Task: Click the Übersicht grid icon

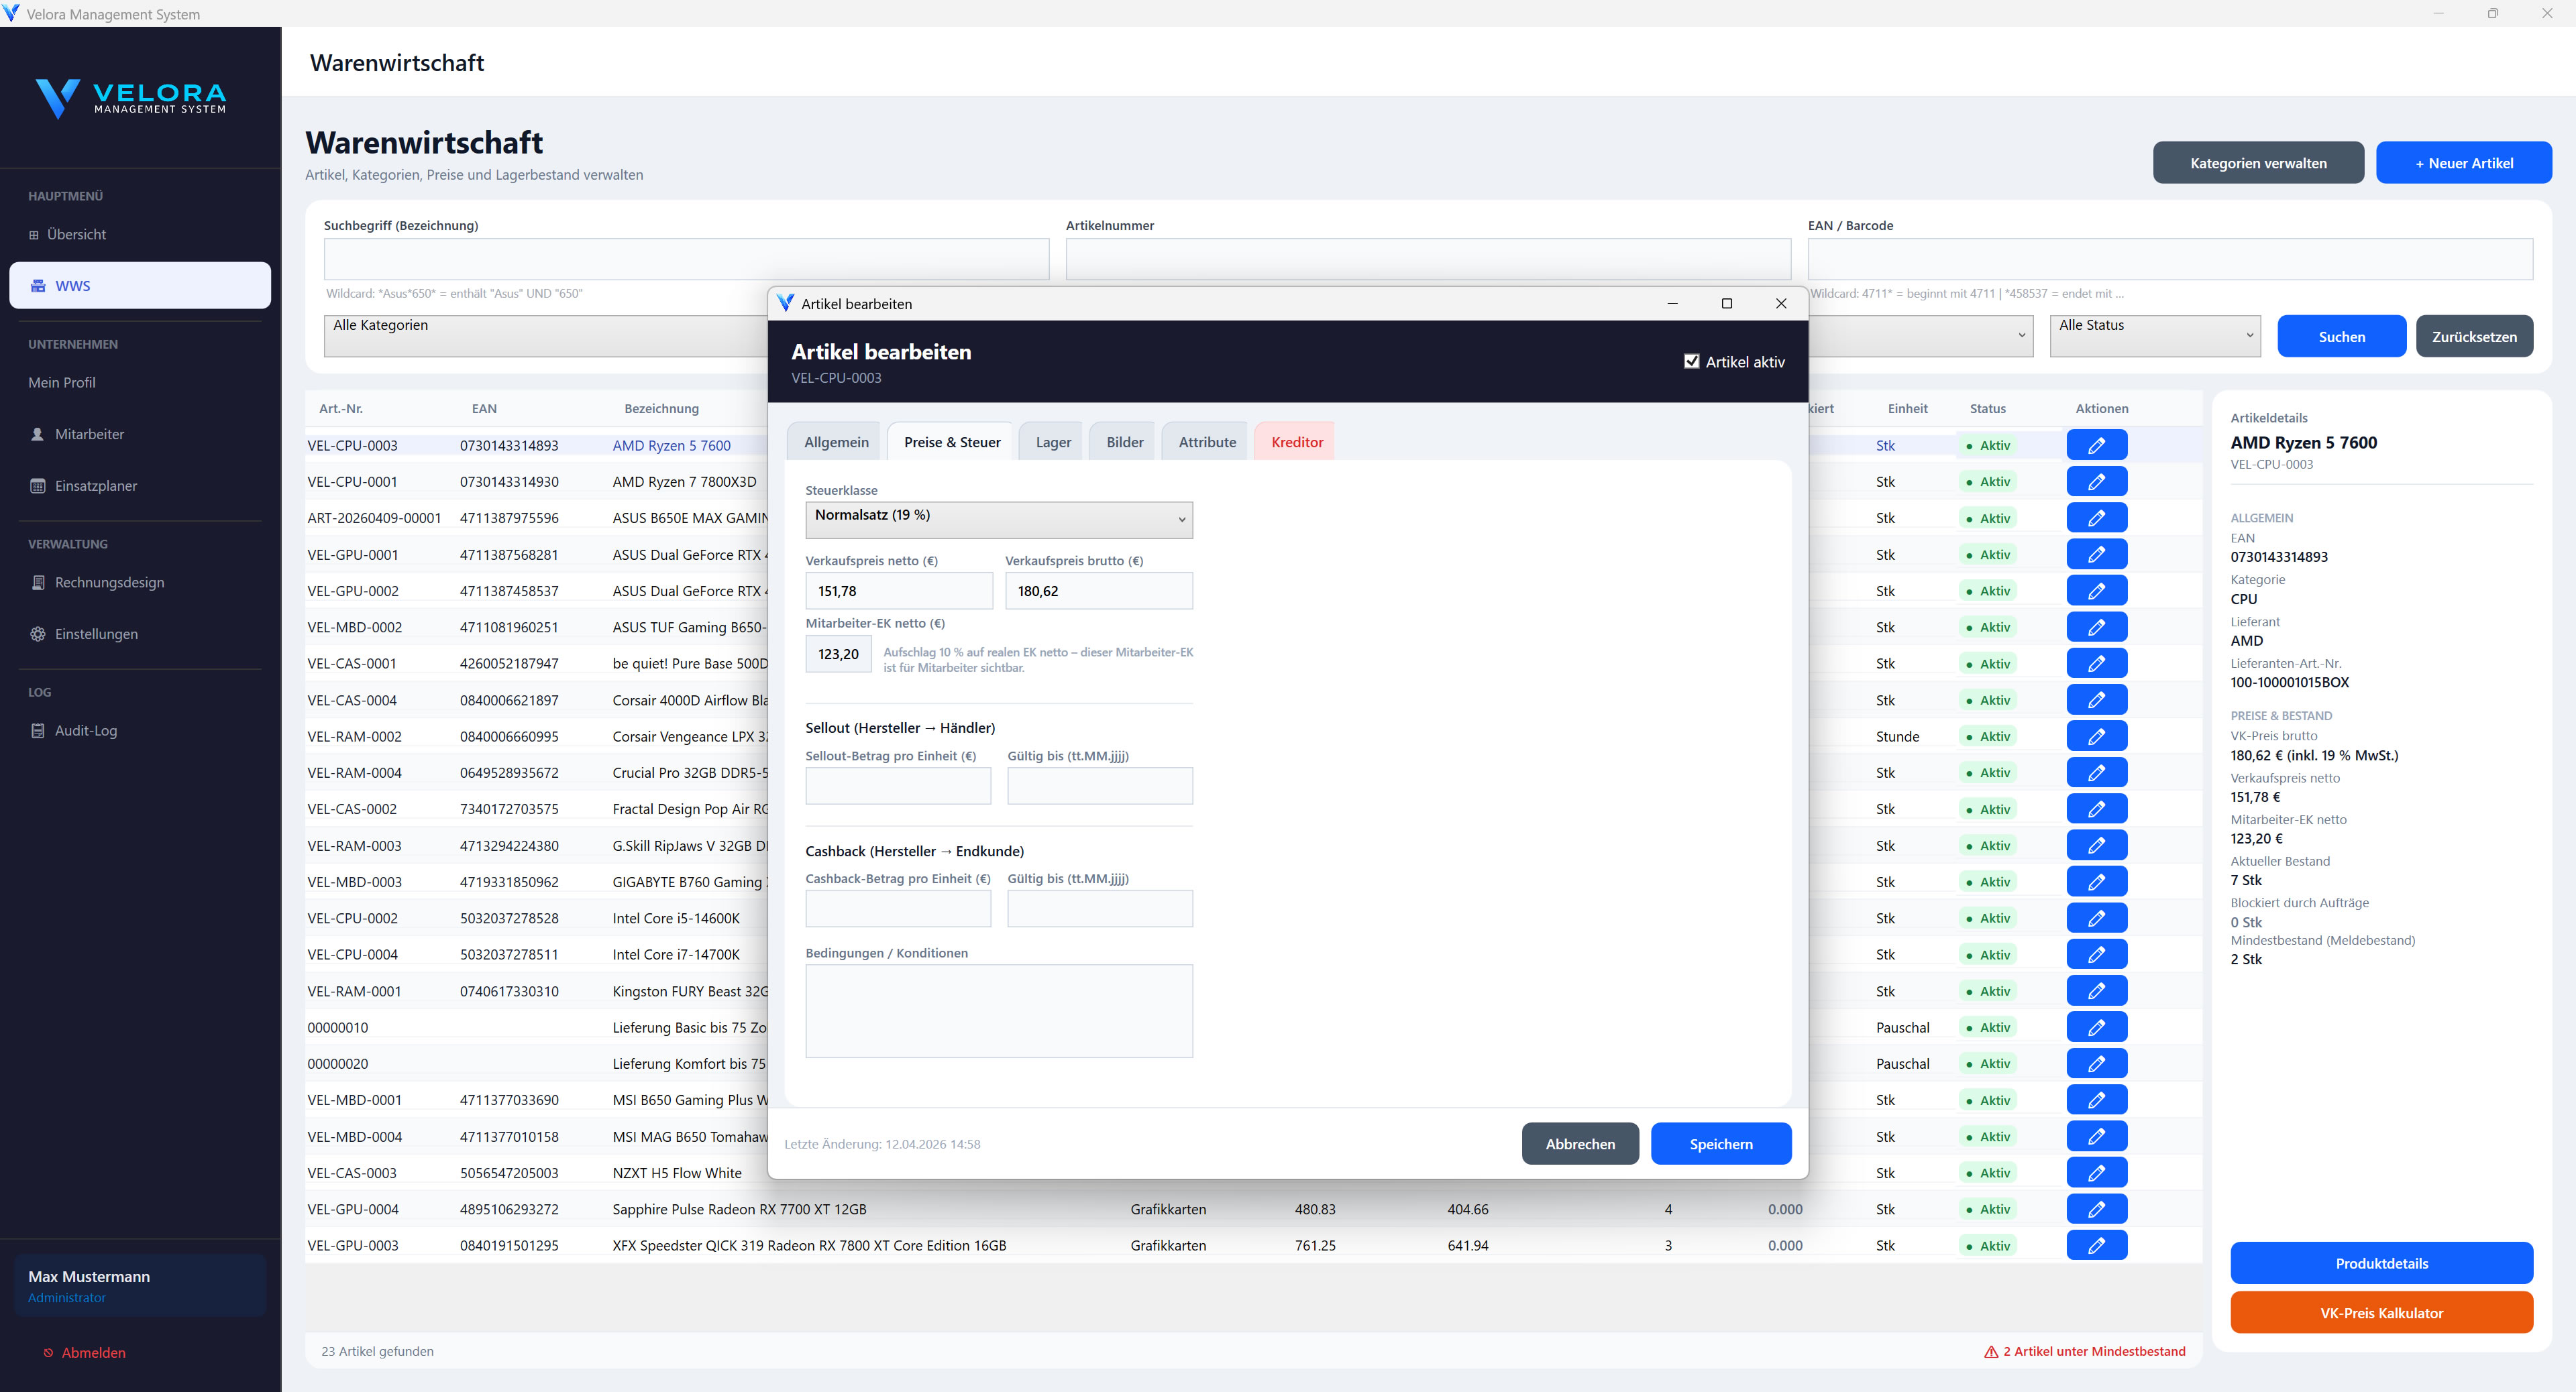Action: pos(34,235)
